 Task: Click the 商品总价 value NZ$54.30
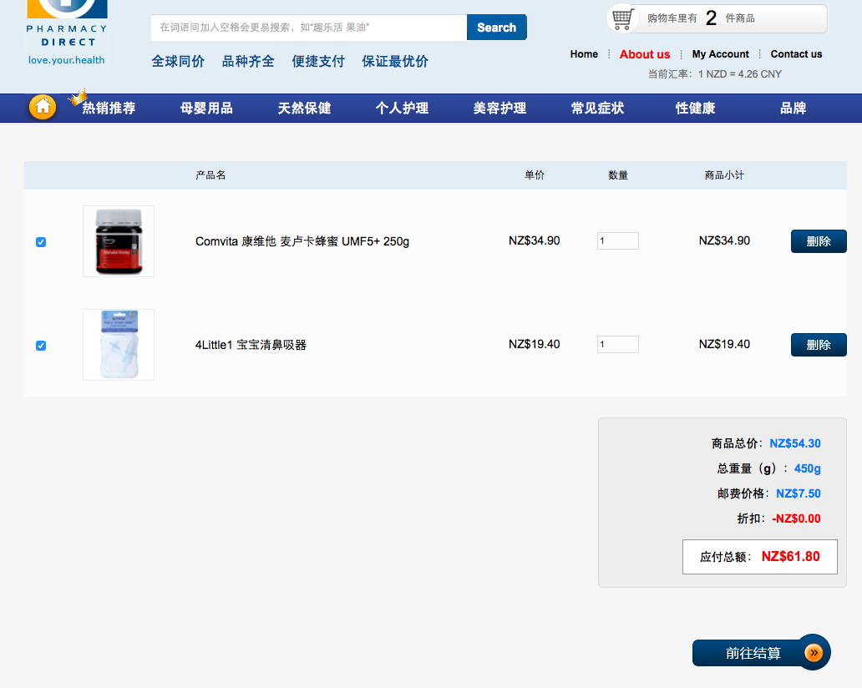tap(795, 443)
